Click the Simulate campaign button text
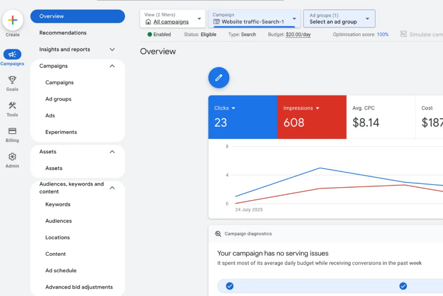Image resolution: width=443 pixels, height=296 pixels. [426, 35]
